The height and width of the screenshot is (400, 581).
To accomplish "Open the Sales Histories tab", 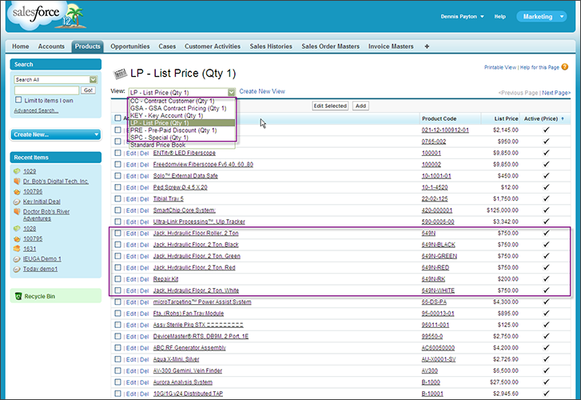I will [271, 46].
